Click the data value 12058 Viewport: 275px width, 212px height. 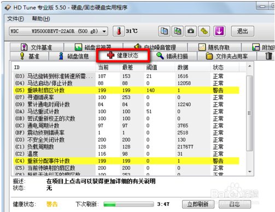(184, 83)
